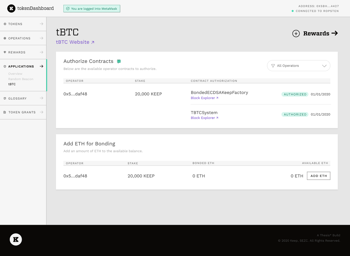Open the Token Grants menu section
The width and height of the screenshot is (350, 256).
click(23, 112)
